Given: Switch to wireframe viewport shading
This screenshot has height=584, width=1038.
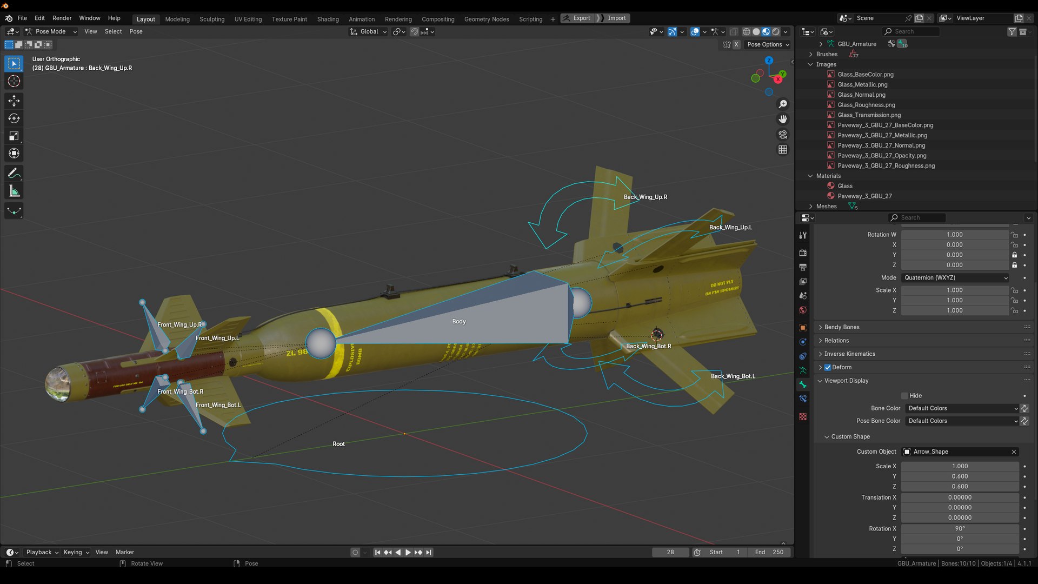Looking at the screenshot, I should click(x=747, y=32).
